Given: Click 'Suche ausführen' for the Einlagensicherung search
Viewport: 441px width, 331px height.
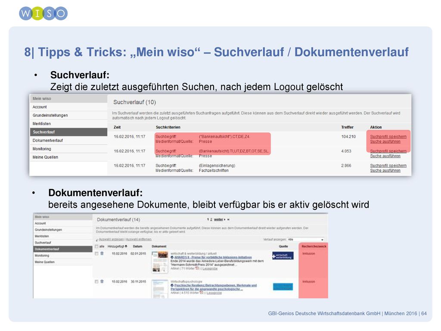Looking at the screenshot, I should pyautogui.click(x=385, y=171).
